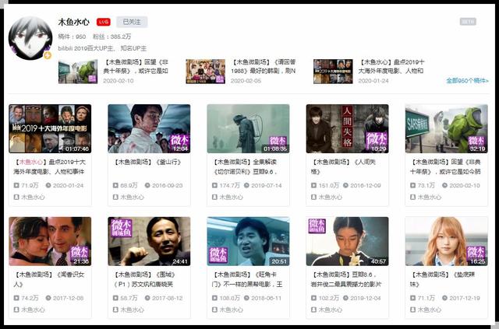
Task: Click clock icon beside 2016-09-23
Action: tap(147, 185)
